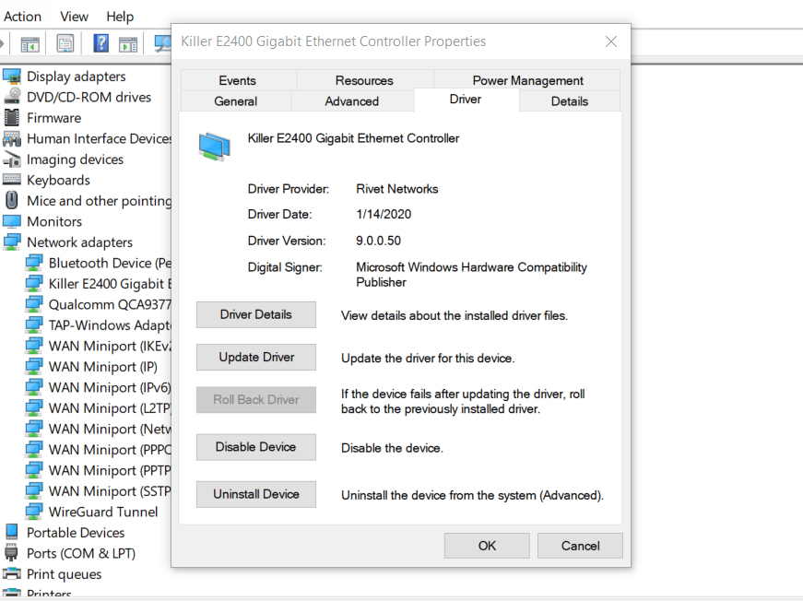Click the Driver Version value 9.0.0.50
This screenshot has height=601, width=803.
379,241
